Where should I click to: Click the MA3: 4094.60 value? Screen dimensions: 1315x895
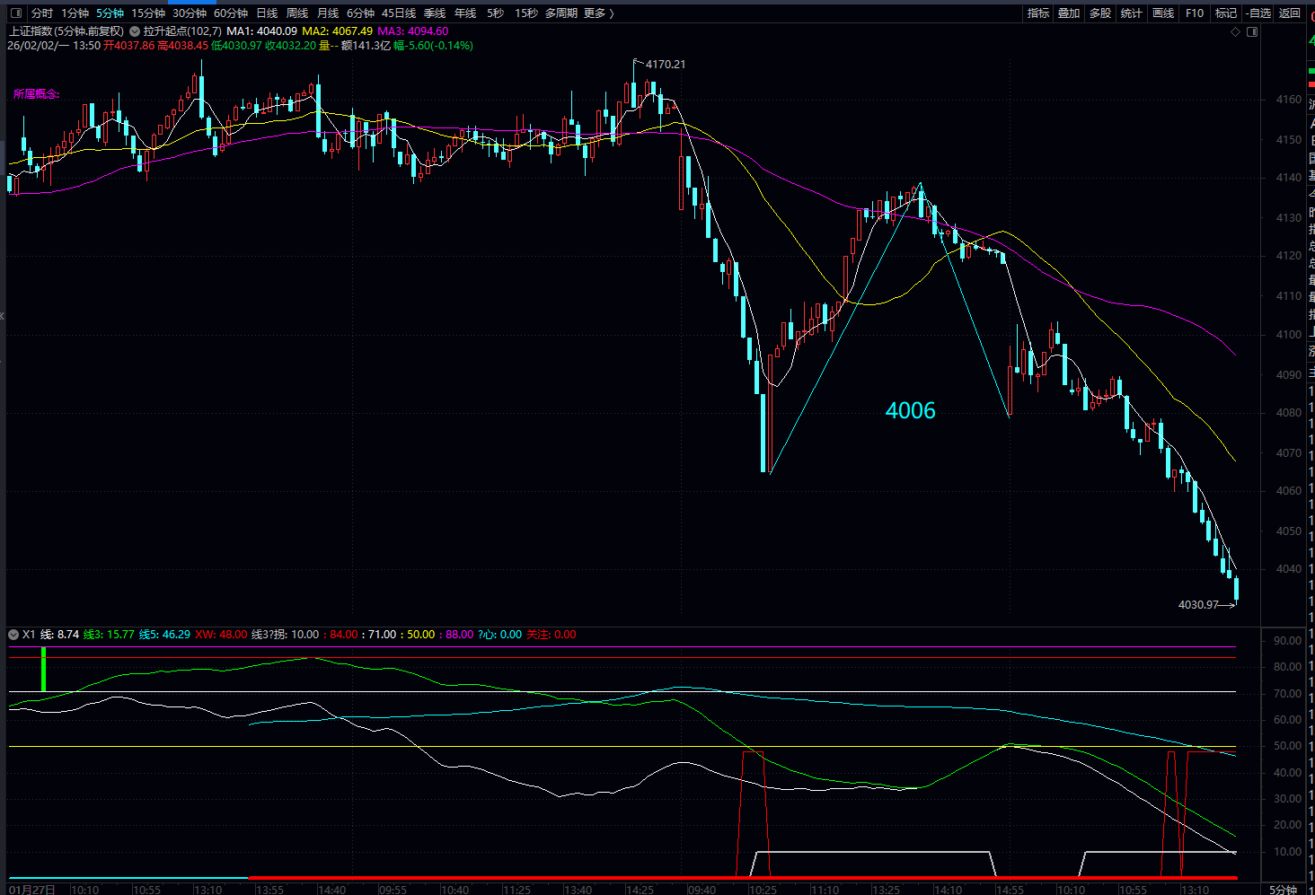click(412, 31)
